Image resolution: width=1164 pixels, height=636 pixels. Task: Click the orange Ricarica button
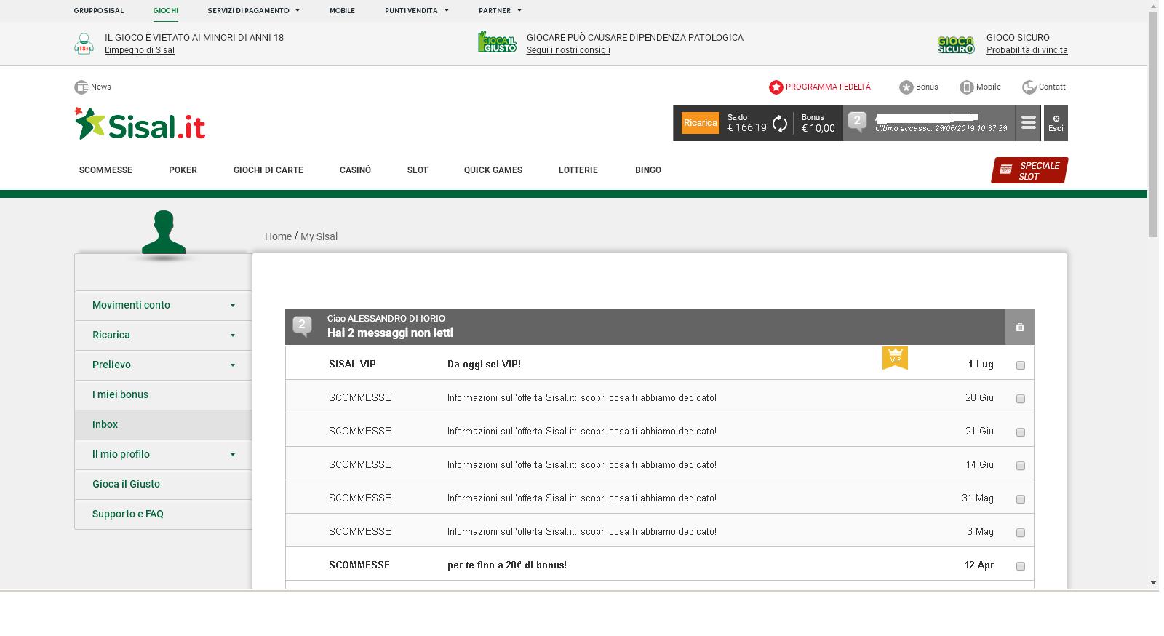click(701, 123)
